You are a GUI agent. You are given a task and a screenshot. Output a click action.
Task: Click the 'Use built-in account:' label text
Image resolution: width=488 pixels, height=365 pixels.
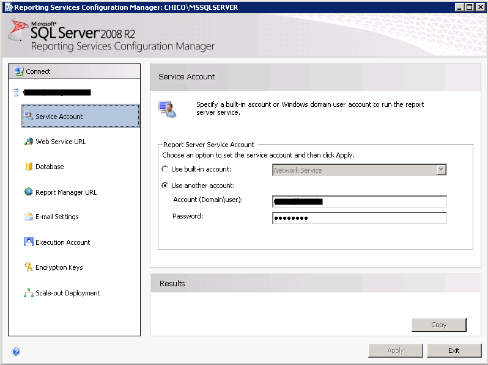pyautogui.click(x=201, y=169)
